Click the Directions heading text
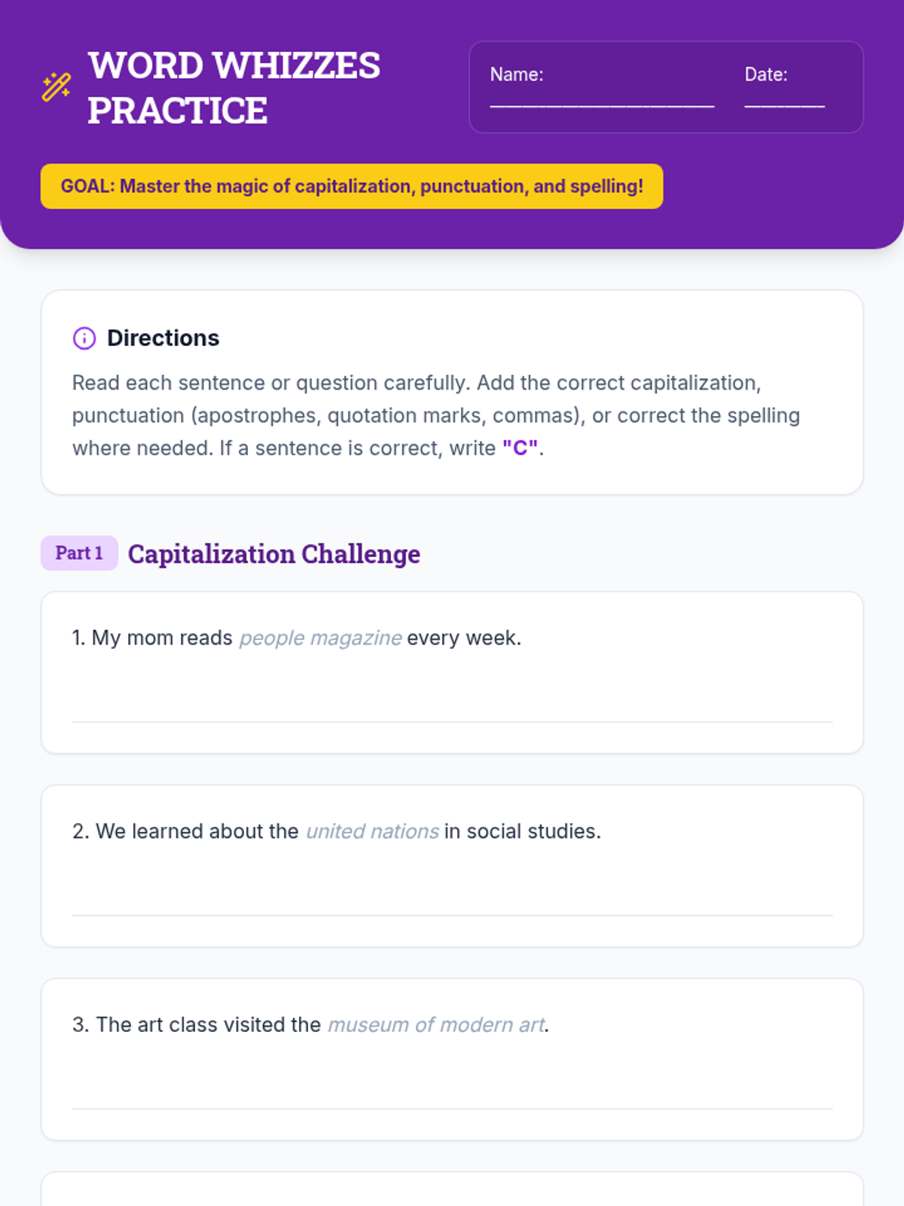The image size is (904, 1206). coord(163,338)
